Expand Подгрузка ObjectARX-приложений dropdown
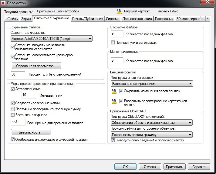This screenshot has width=216, height=174. pyautogui.click(x=151, y=123)
